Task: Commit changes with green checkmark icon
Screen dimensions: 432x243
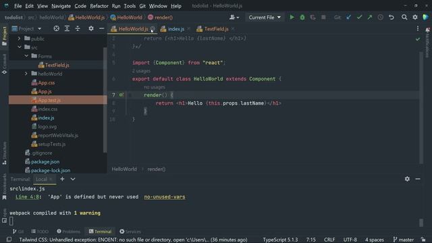Action: pos(359,18)
